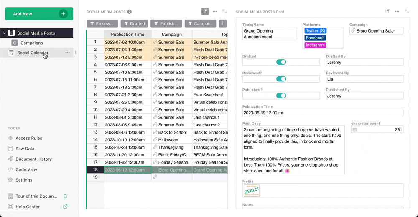Screen dimensions: 418x217
Task: Open sort and filter options for the table
Action: (x=205, y=12)
